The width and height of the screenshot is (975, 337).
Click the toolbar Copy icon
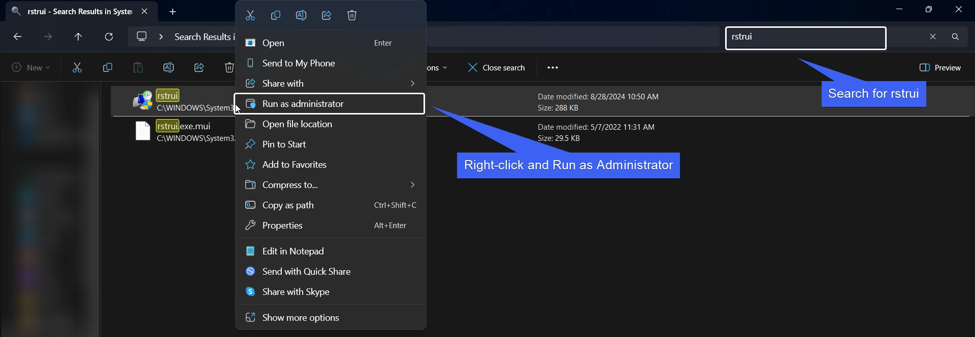(x=108, y=67)
